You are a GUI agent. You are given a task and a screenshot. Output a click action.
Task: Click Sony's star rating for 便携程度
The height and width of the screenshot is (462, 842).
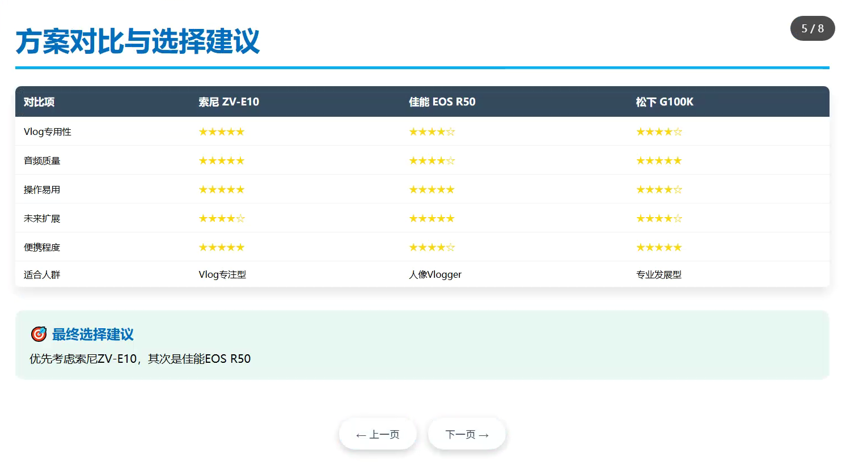[222, 247]
